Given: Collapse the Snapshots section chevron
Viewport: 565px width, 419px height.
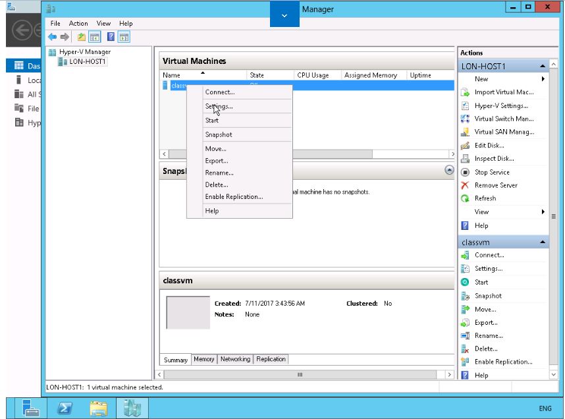Looking at the screenshot, I should [449, 169].
